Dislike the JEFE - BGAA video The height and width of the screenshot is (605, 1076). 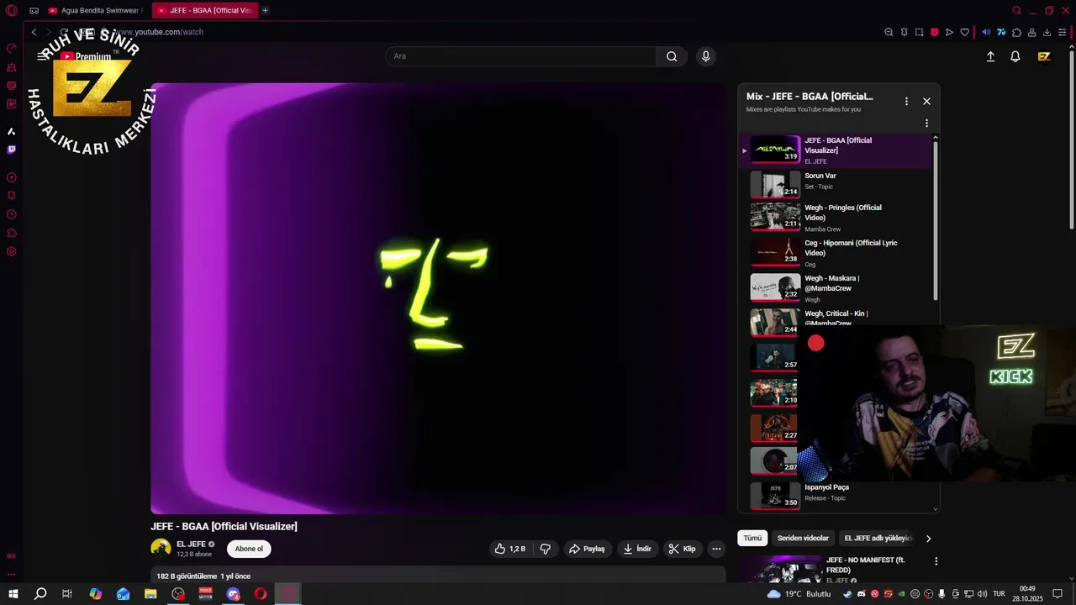click(x=546, y=549)
